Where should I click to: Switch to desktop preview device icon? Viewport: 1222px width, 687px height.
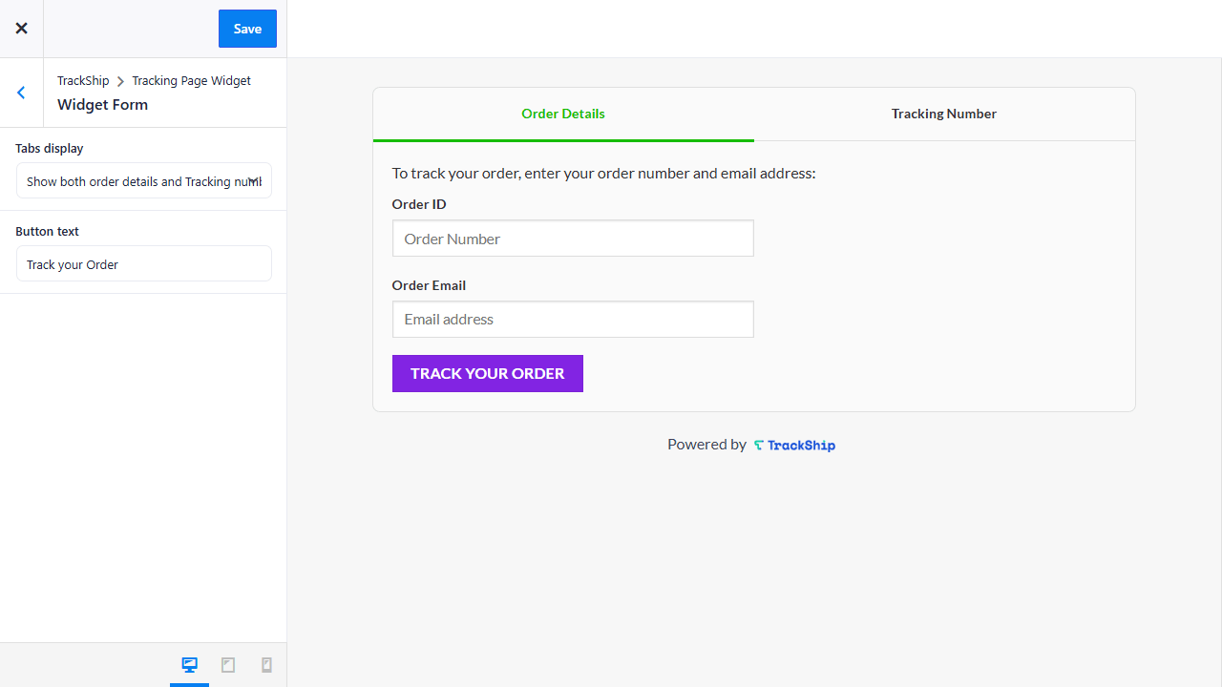(x=189, y=665)
